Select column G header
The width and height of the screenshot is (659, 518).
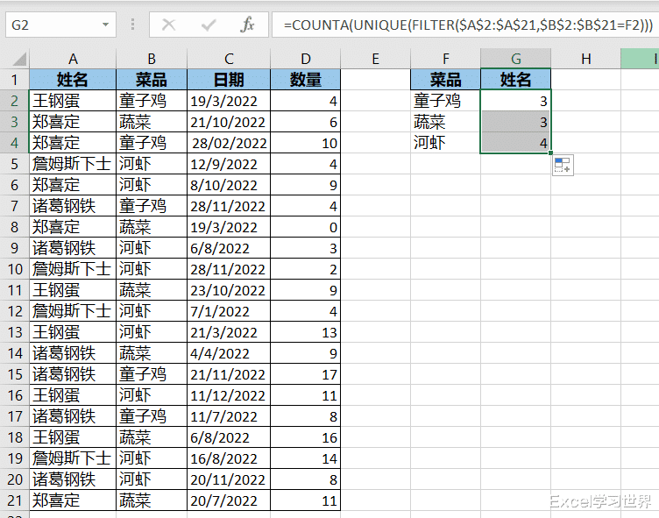tap(515, 59)
